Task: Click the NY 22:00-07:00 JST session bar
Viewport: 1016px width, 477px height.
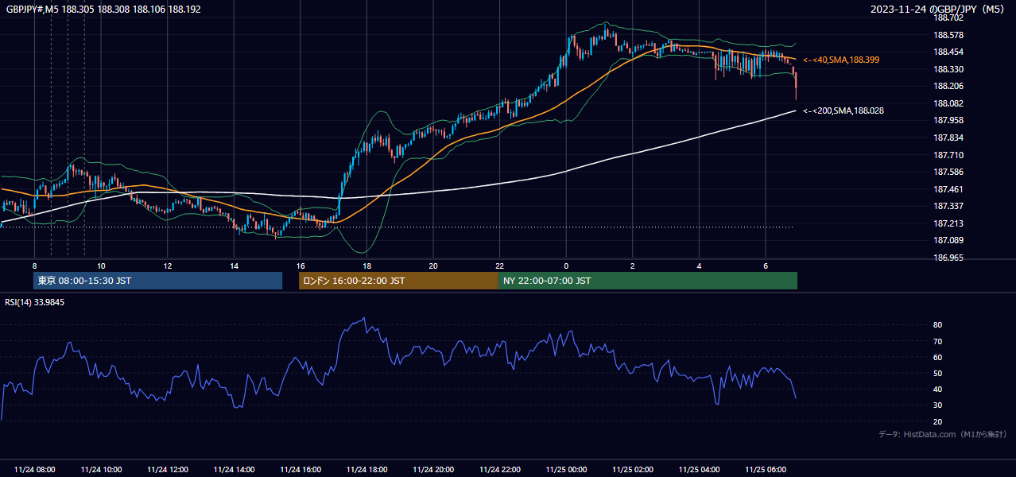Action: point(648,281)
